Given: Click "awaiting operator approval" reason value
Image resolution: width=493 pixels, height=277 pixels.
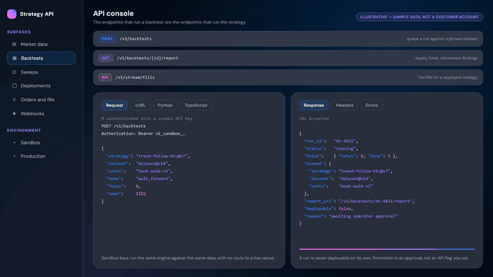Looking at the screenshot, I should click(363, 216).
